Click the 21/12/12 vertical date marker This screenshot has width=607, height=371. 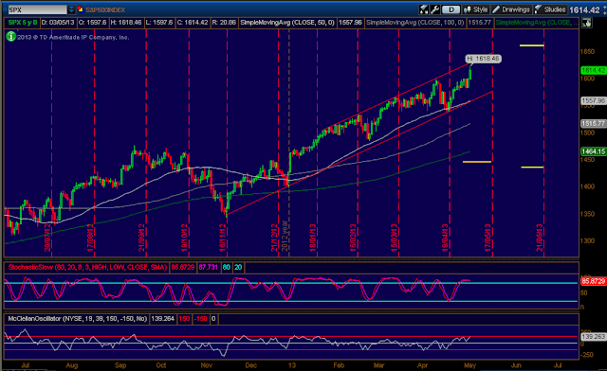coord(274,238)
